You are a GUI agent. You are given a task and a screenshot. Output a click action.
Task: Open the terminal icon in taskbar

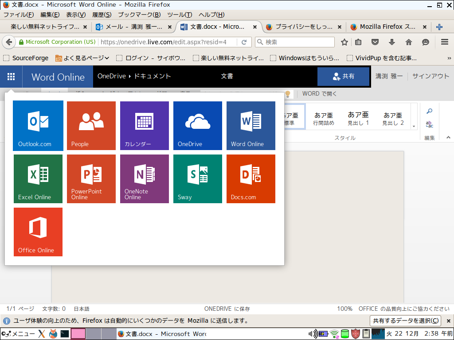tap(65, 334)
